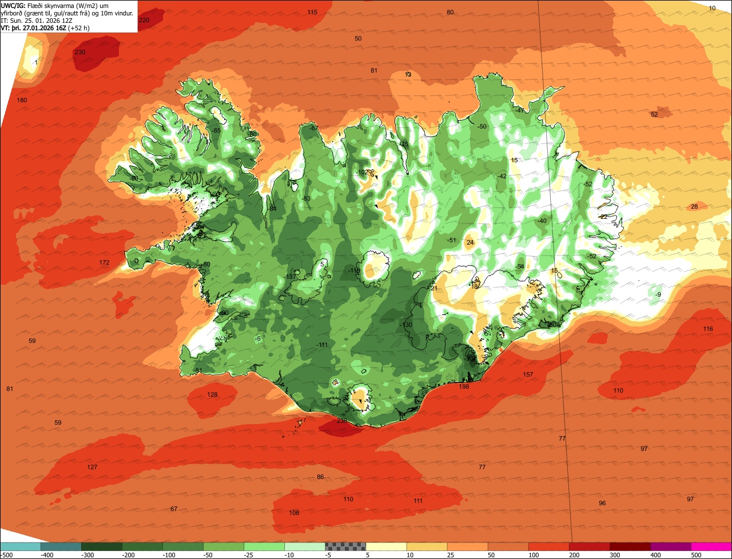Click the 127 value in the southwest ocean
Image resolution: width=732 pixels, height=559 pixels.
[x=92, y=468]
